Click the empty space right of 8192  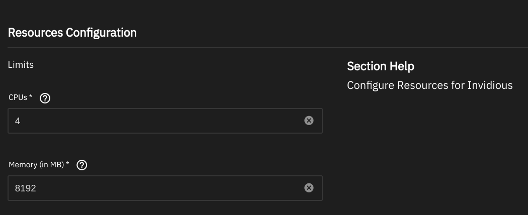(168, 188)
